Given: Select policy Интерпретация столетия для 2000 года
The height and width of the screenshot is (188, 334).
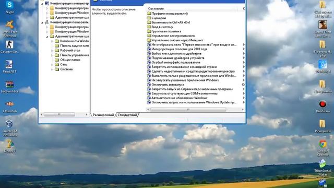Looking at the screenshot, I should 177,49.
